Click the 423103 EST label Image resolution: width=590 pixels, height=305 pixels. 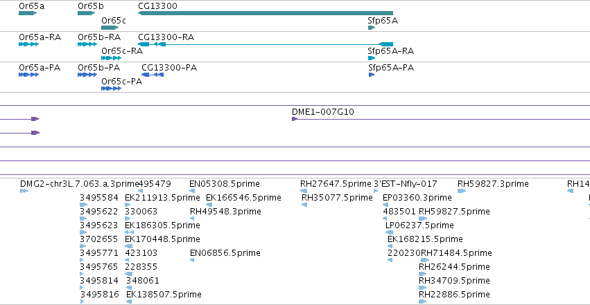click(x=141, y=253)
